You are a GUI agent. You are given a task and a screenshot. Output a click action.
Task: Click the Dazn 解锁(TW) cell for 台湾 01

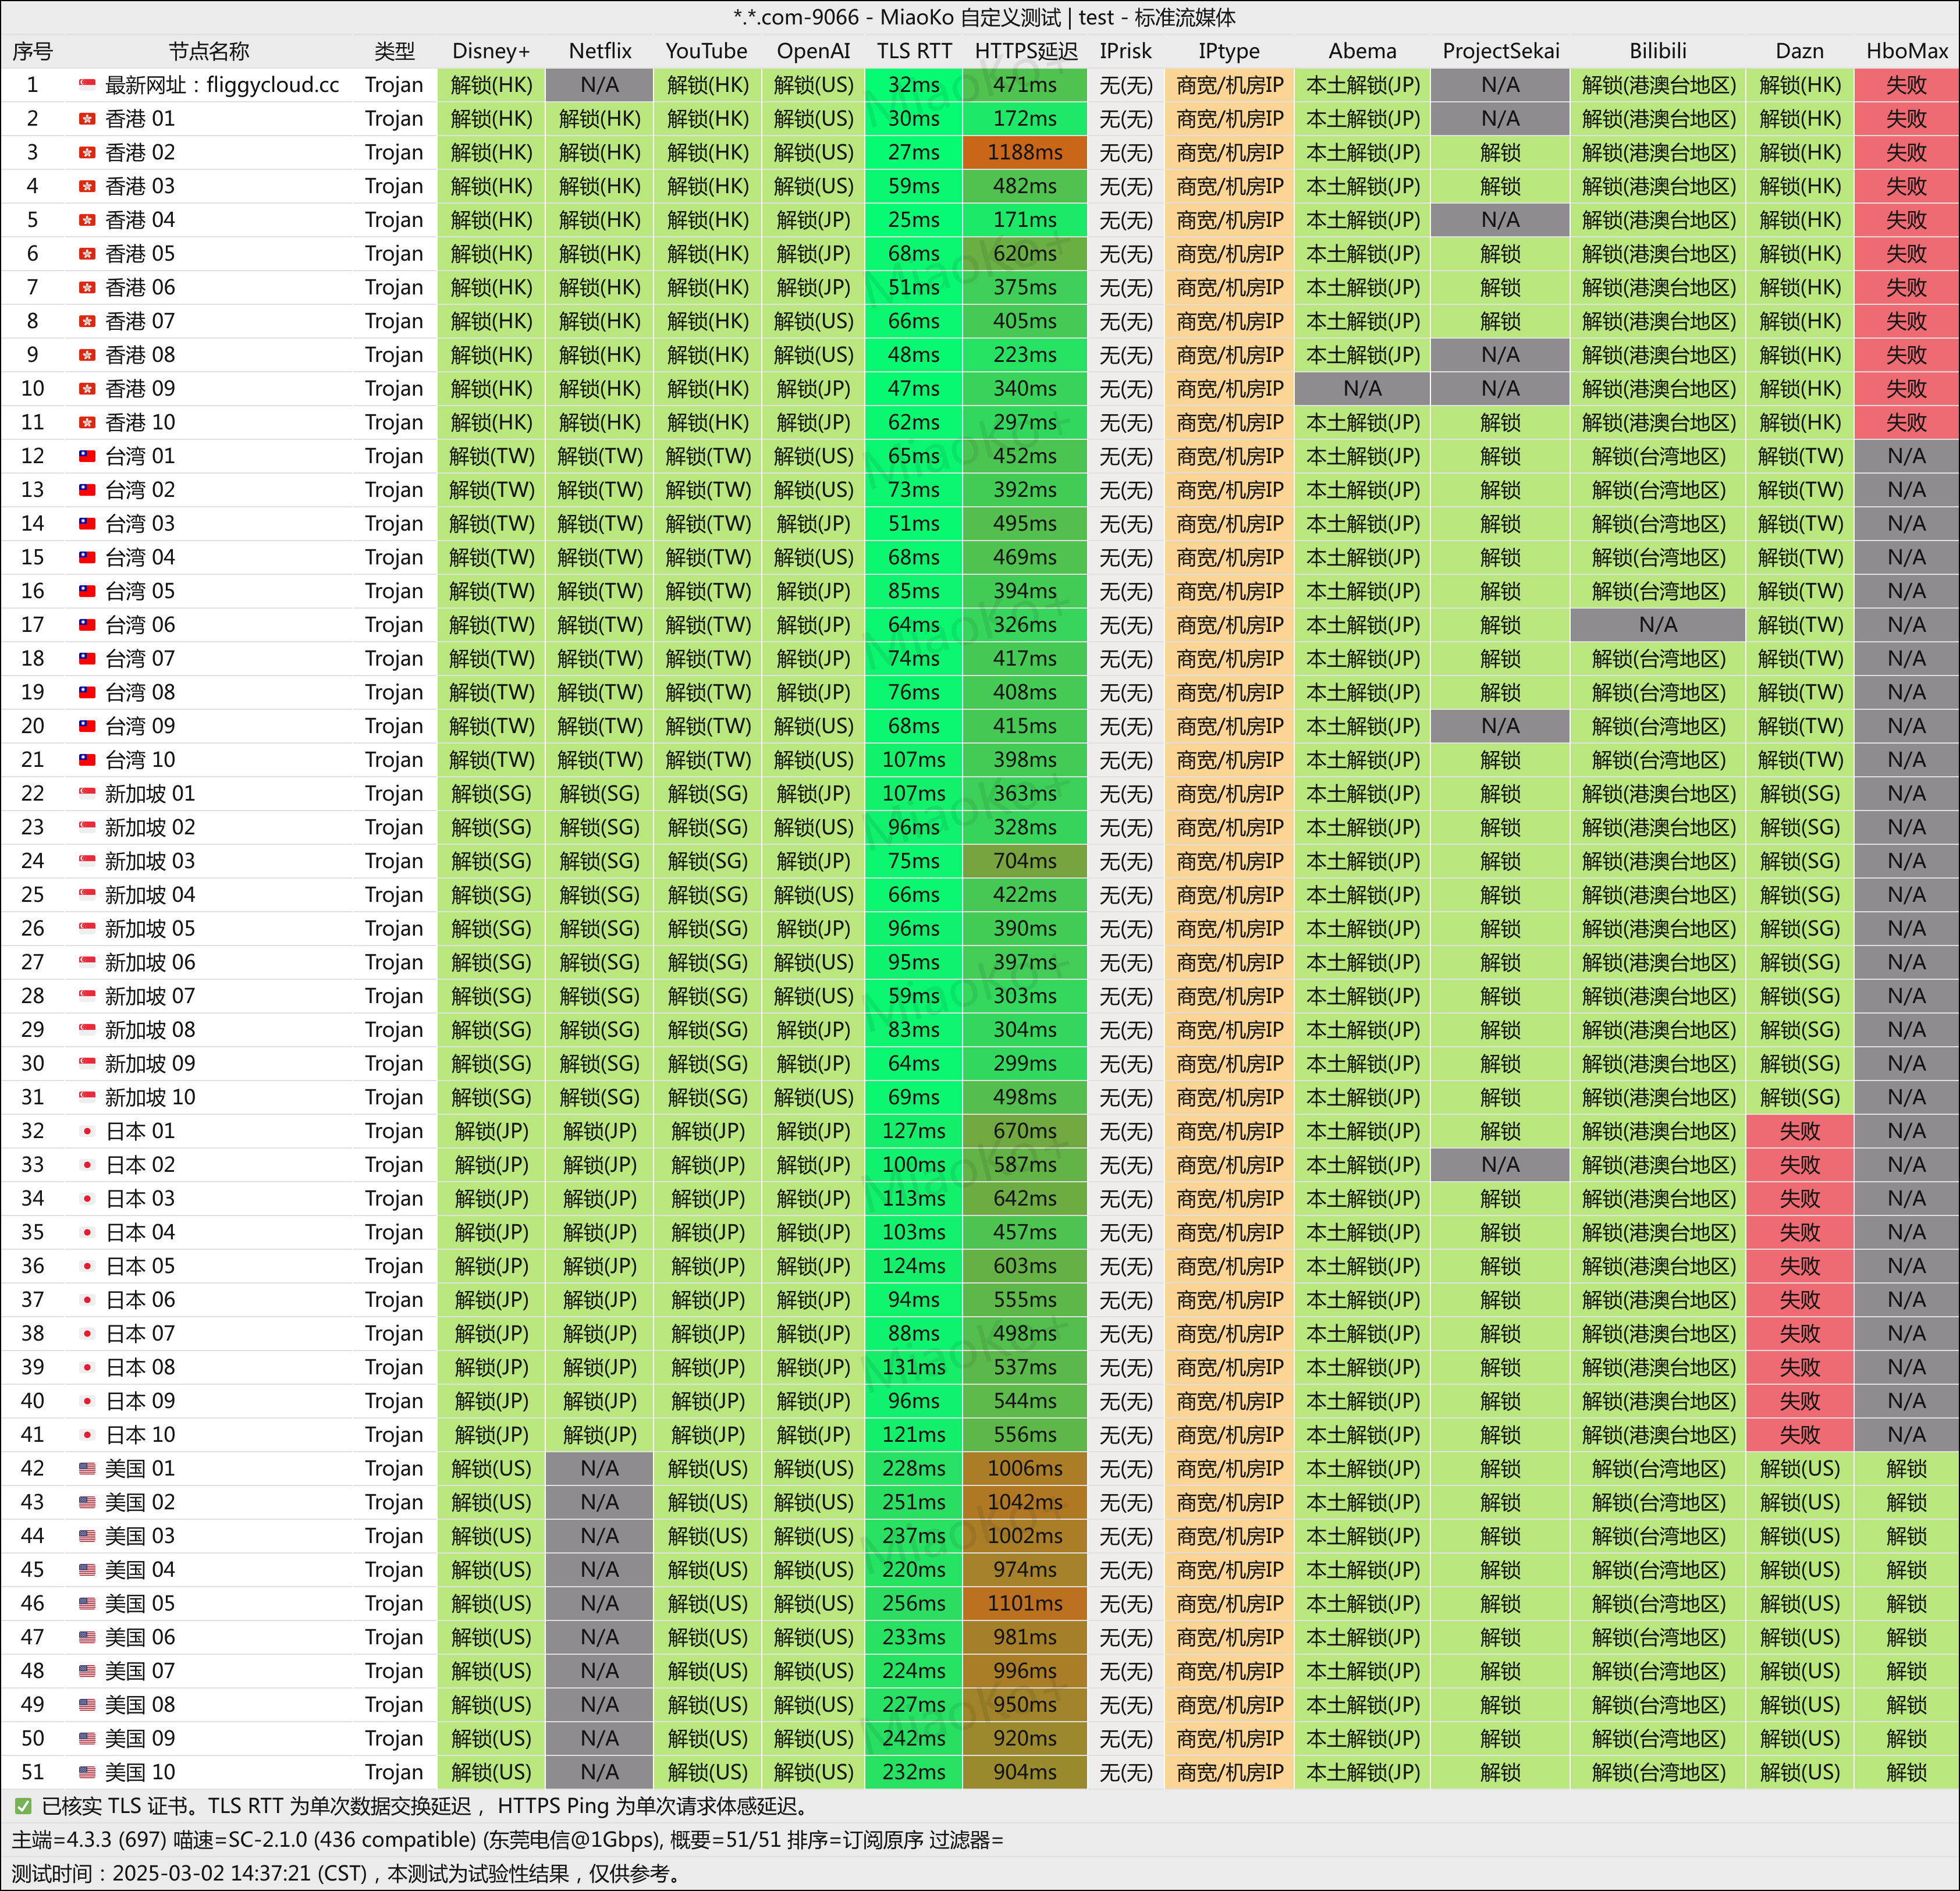(1800, 456)
